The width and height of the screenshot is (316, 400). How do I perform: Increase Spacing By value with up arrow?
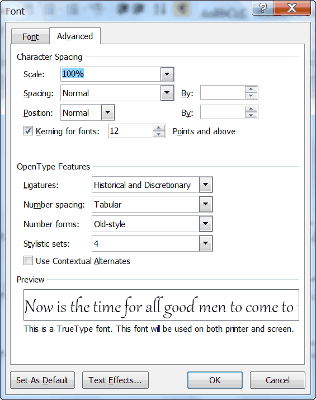click(251, 90)
